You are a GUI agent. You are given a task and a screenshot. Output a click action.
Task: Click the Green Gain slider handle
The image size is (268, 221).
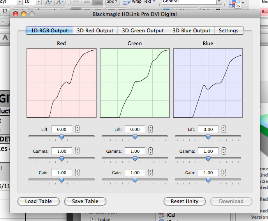(135, 180)
